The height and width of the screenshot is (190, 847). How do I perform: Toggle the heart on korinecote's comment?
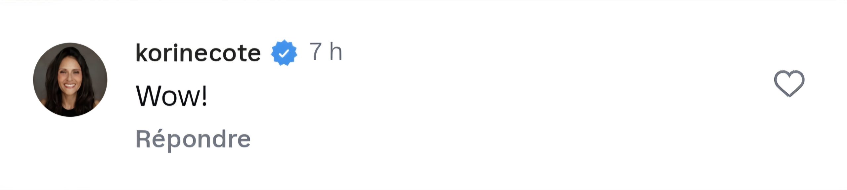789,83
